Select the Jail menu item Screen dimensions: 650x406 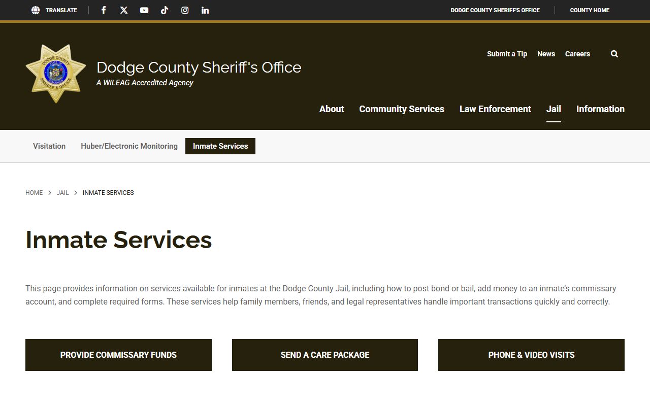pyautogui.click(x=554, y=109)
